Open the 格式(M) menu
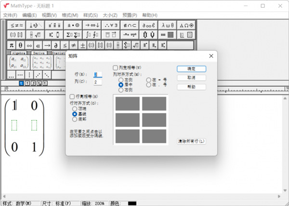Screen dimensions: 289x206 point(70,15)
